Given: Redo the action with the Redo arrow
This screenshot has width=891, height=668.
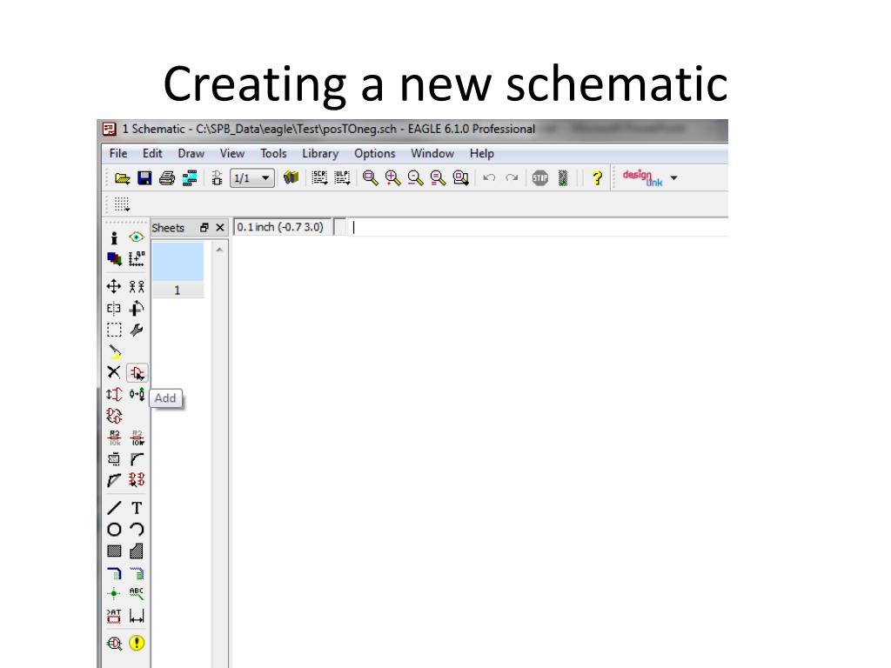Looking at the screenshot, I should 512,177.
